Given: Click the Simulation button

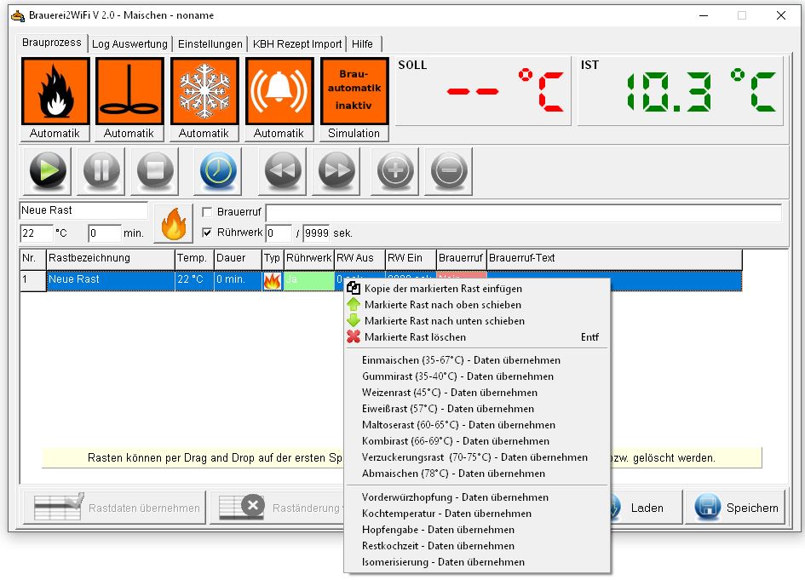Looking at the screenshot, I should 354,133.
